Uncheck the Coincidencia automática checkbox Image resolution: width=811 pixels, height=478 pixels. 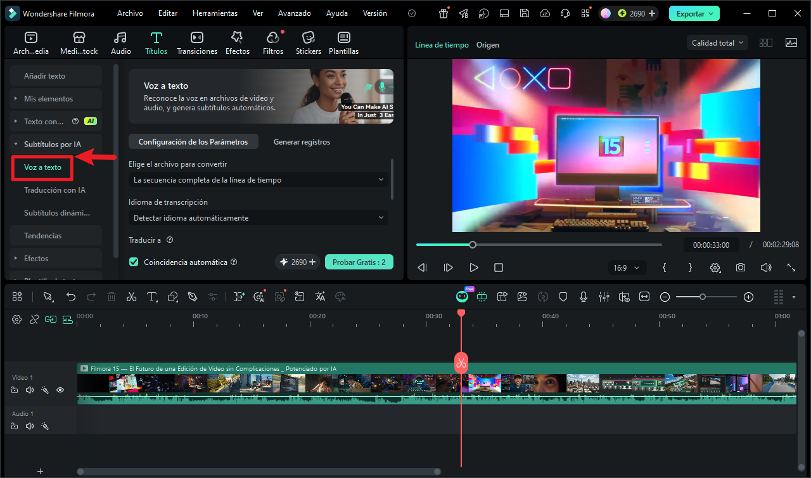(x=134, y=262)
